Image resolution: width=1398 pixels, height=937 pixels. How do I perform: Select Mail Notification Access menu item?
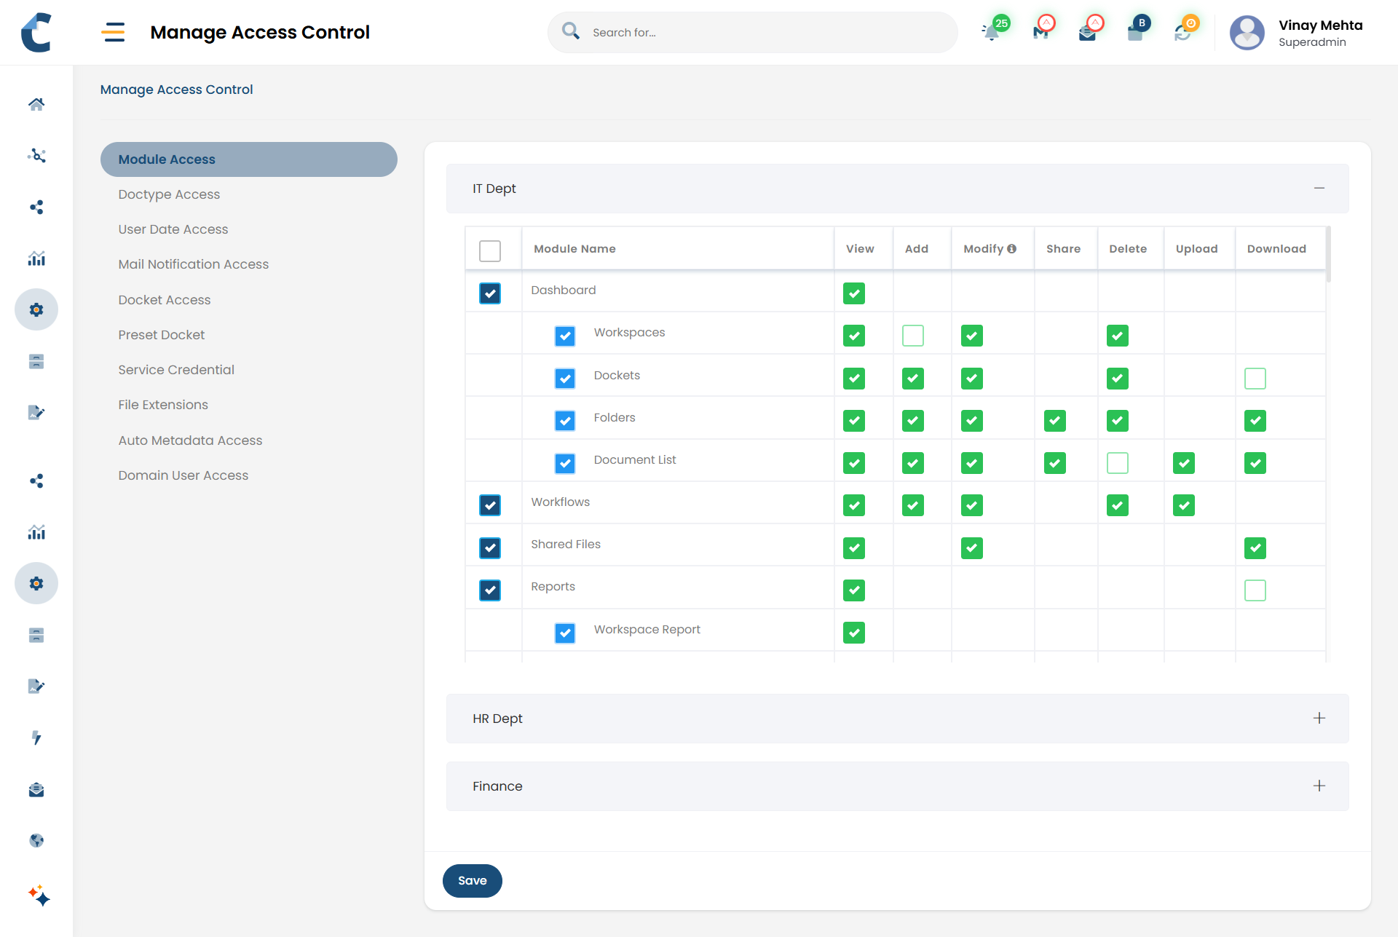193,264
